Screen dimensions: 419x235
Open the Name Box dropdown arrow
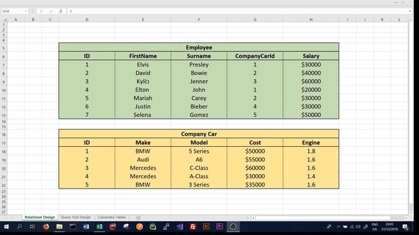tap(26, 11)
